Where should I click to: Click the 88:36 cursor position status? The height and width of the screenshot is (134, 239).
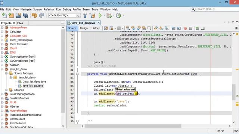tap(221, 131)
